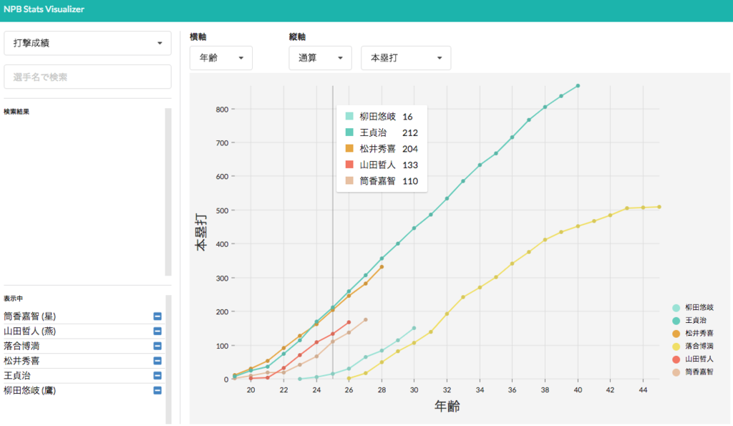
Task: Click the 表示中 list scrollbar
Action: click(x=168, y=359)
